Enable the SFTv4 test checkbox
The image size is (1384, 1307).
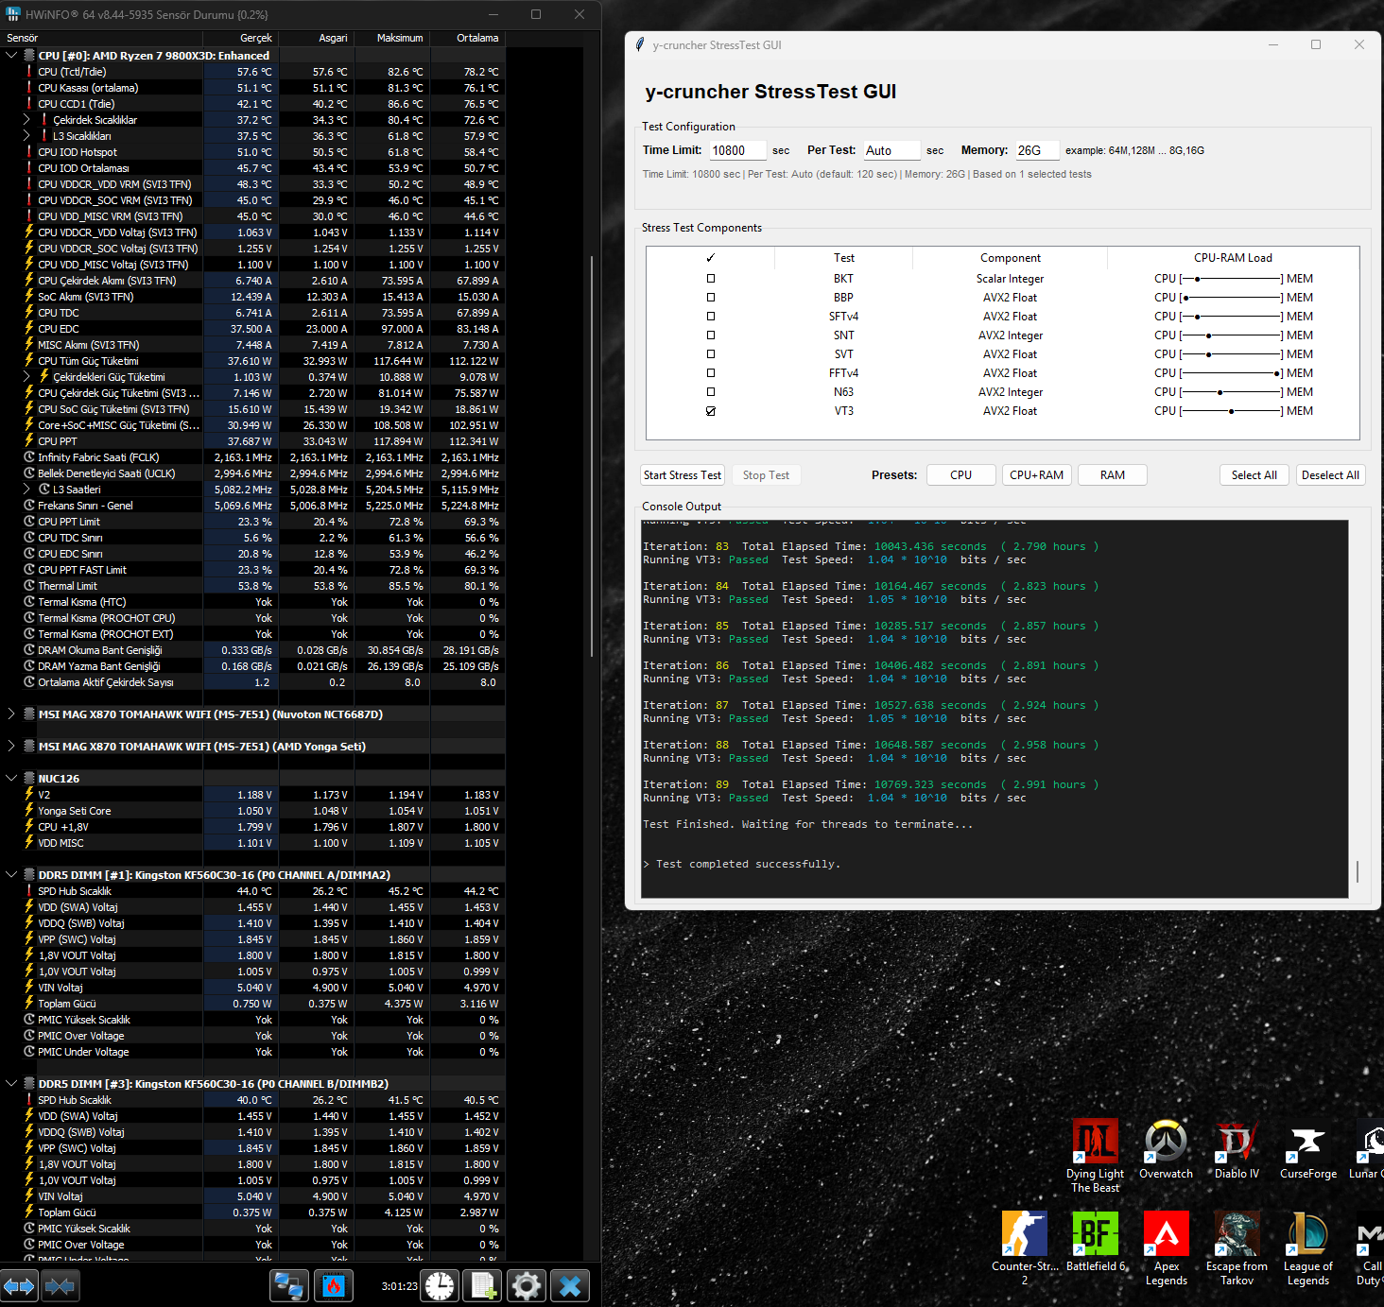pos(711,317)
